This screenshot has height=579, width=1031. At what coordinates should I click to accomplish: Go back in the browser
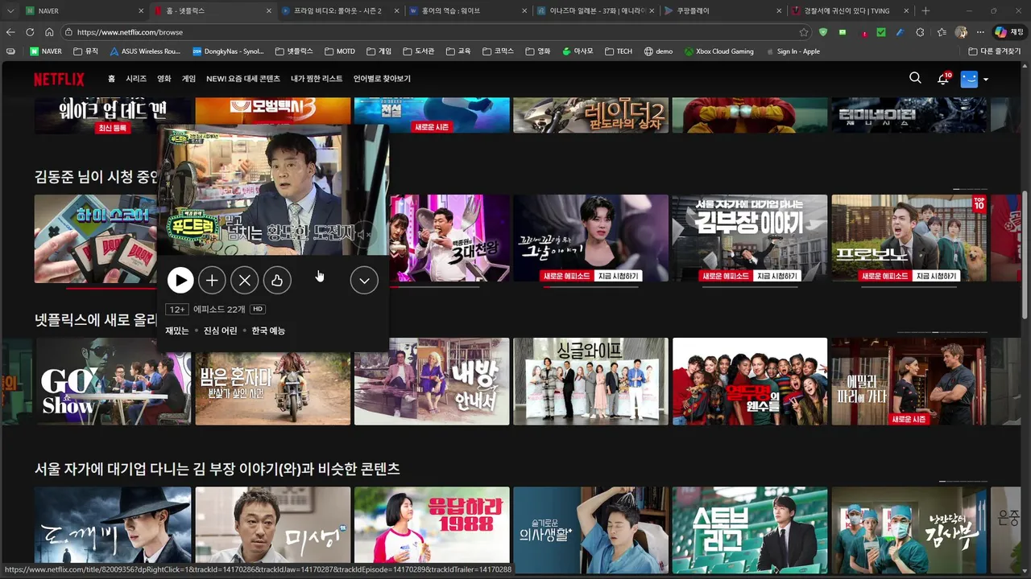point(10,32)
